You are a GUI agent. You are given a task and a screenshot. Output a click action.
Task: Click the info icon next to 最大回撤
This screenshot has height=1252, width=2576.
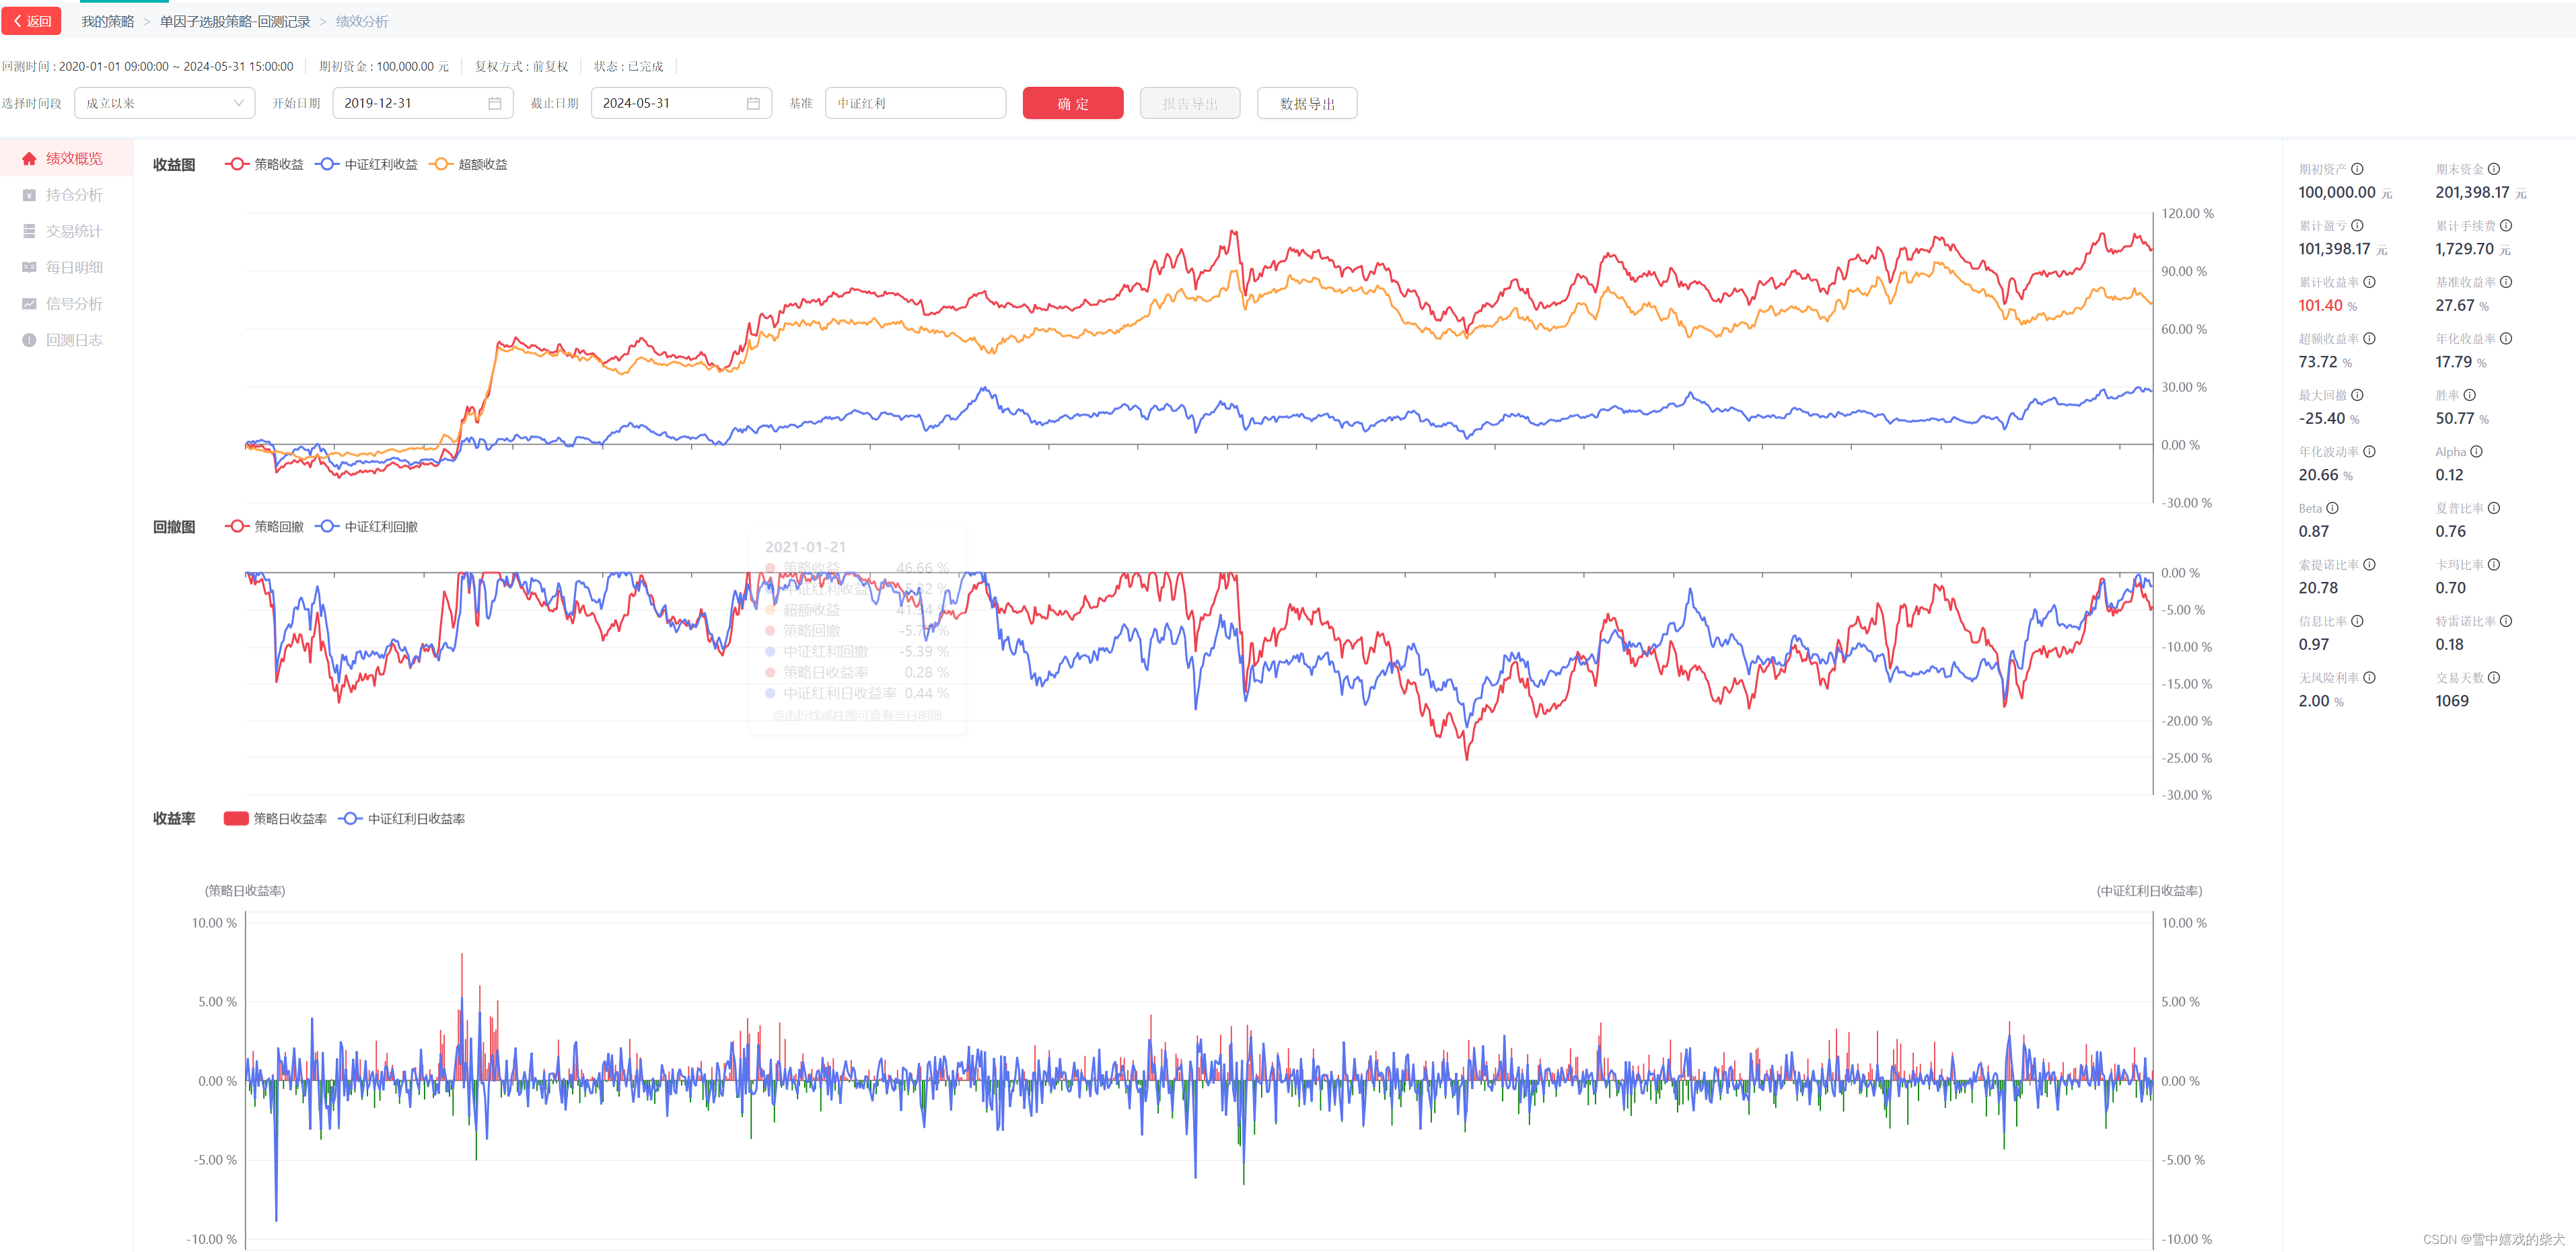[x=2357, y=395]
